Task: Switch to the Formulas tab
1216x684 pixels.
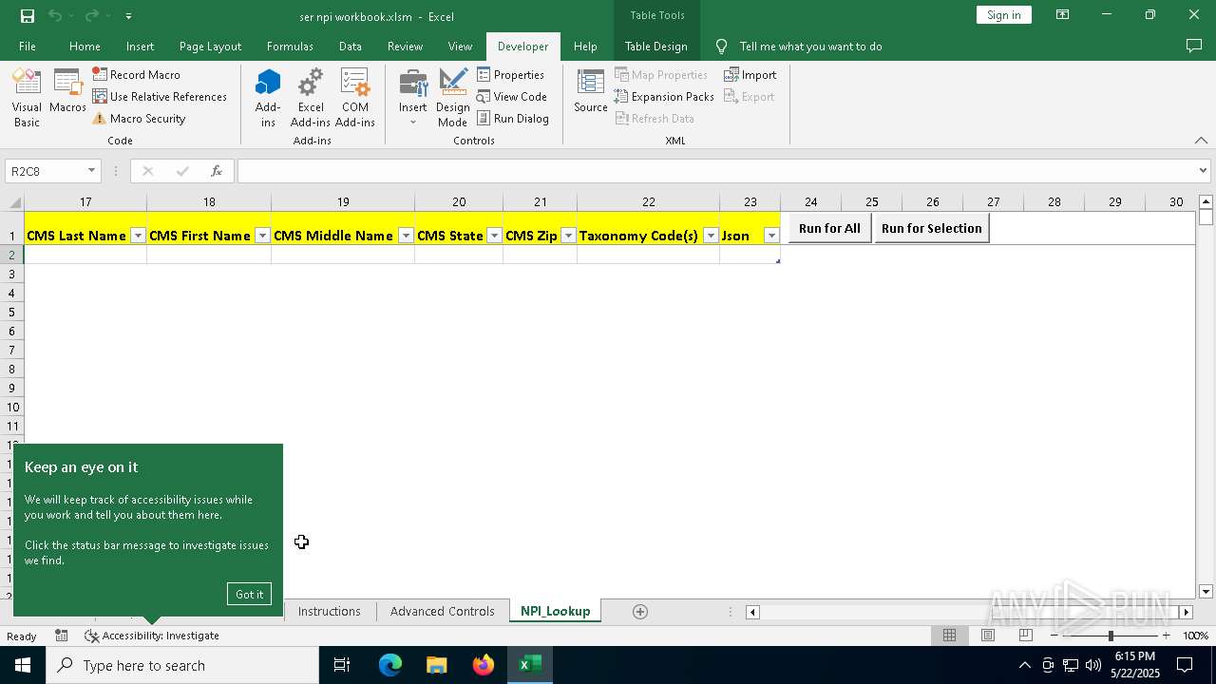Action: (x=290, y=46)
